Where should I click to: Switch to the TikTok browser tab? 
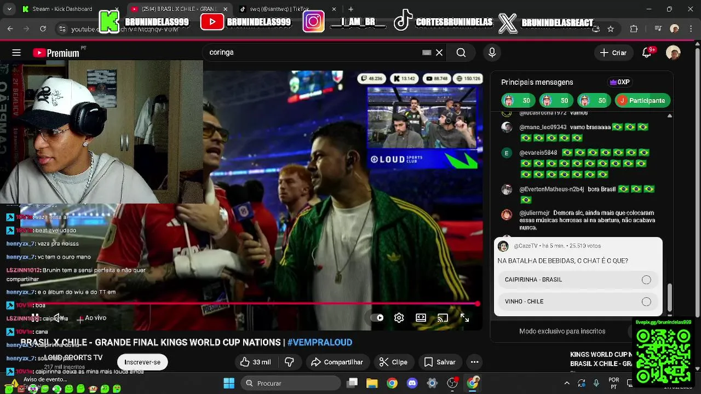pyautogui.click(x=289, y=9)
